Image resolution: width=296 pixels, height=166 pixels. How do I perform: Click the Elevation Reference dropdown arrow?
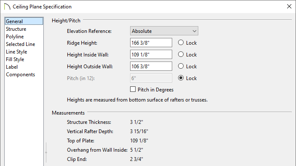click(x=194, y=31)
